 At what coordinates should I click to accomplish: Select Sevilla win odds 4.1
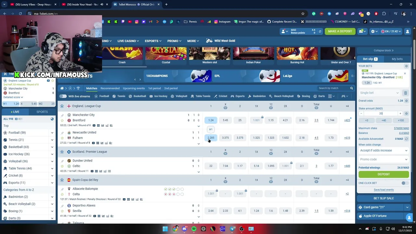(x=240, y=211)
